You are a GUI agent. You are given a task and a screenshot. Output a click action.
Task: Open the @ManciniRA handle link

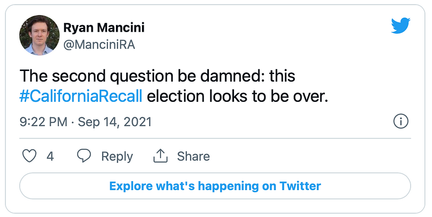coord(99,45)
